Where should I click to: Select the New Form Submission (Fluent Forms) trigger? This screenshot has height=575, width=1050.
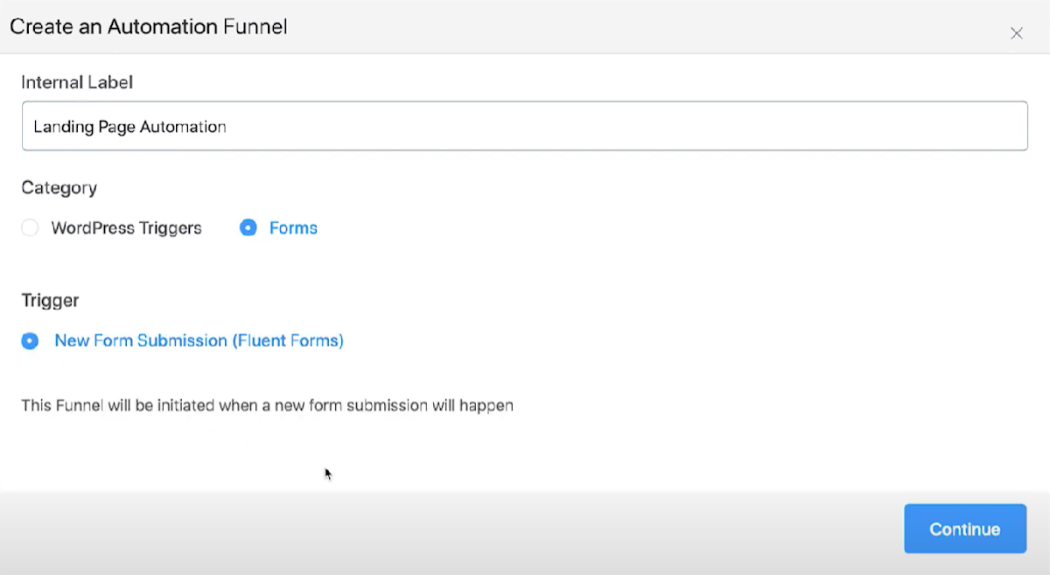(30, 340)
